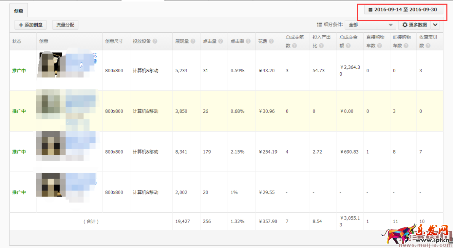Click 推广中 status in the highlighted row

19,111
